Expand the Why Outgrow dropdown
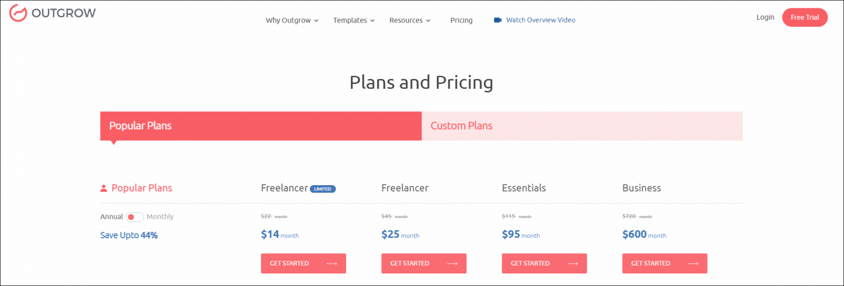 coord(292,20)
